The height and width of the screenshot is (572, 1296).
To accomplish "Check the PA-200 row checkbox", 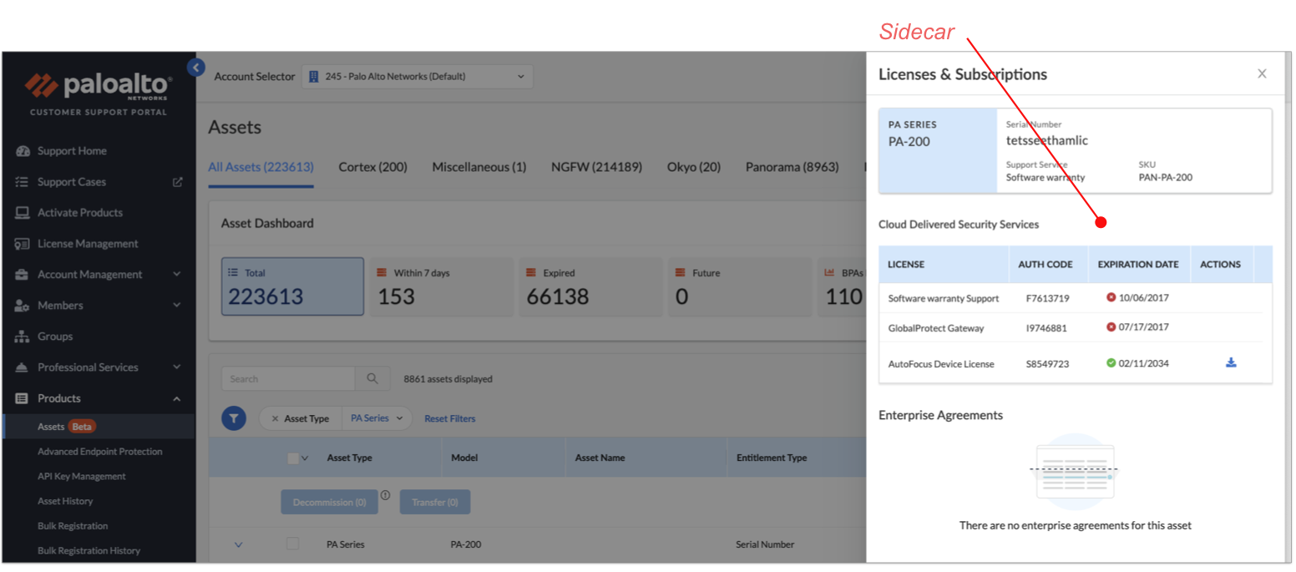I will point(292,544).
